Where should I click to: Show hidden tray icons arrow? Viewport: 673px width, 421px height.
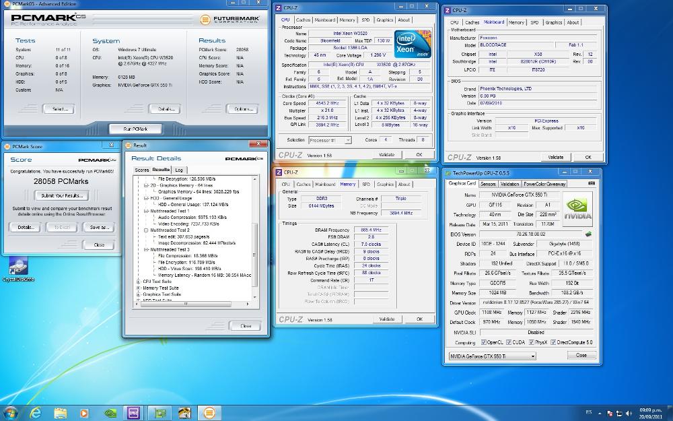pos(600,414)
